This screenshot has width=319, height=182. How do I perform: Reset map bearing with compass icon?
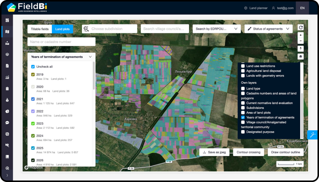tap(300, 48)
